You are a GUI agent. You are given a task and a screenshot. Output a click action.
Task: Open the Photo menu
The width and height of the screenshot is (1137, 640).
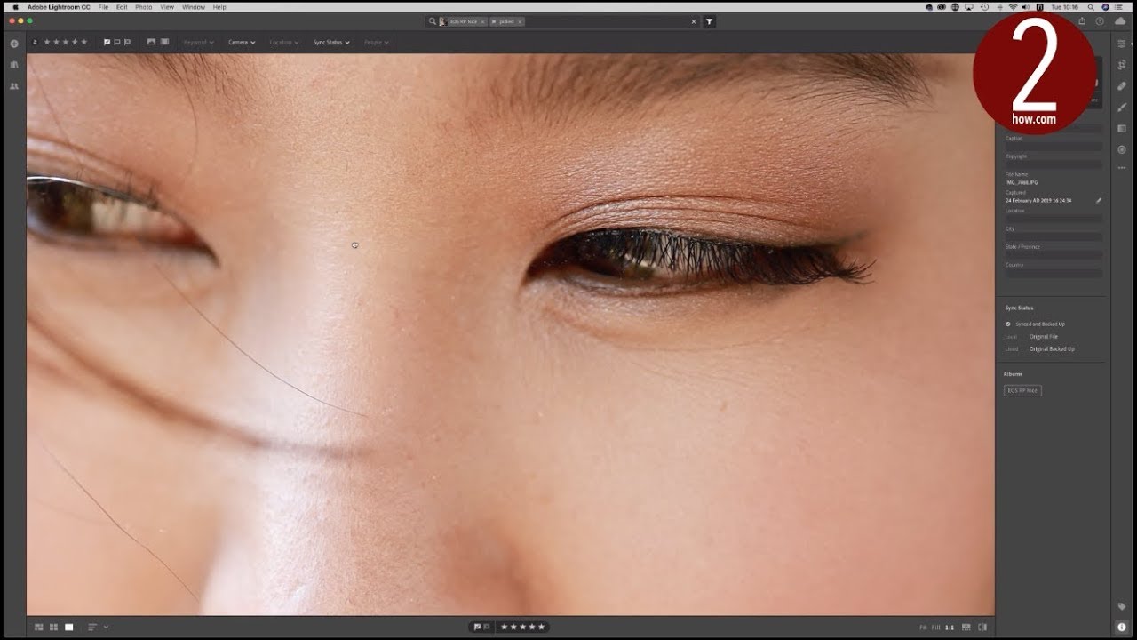click(143, 7)
